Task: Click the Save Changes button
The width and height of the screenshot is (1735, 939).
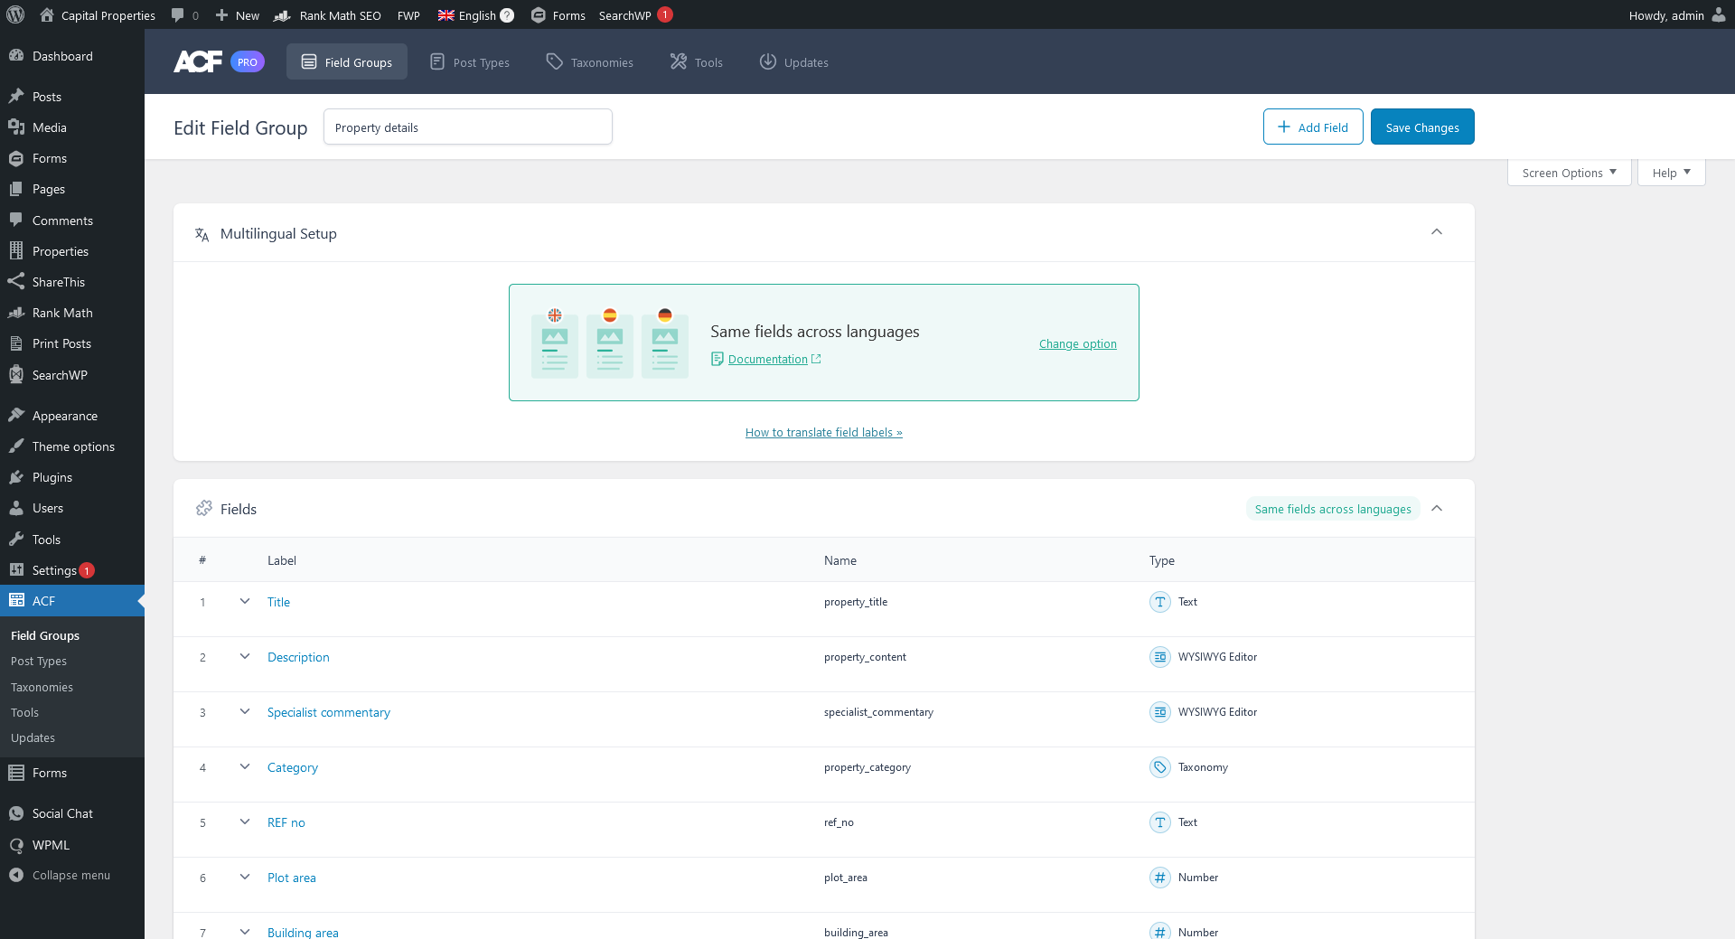Action: [1421, 127]
